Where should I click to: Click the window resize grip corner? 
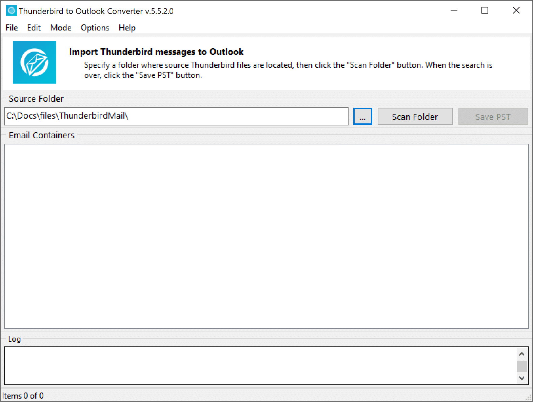[x=528, y=397]
